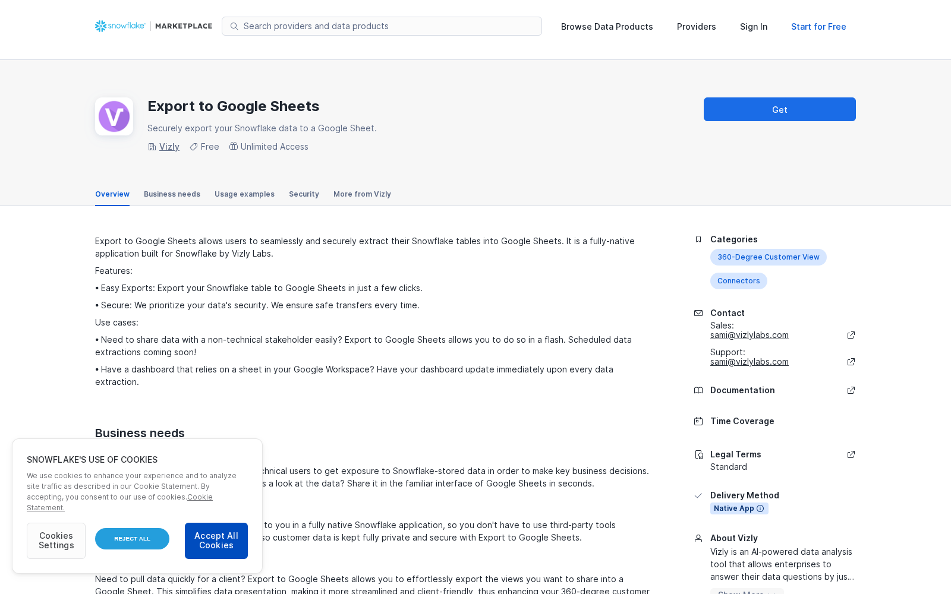Open Documentation external link icon
The width and height of the screenshot is (951, 594).
[851, 390]
